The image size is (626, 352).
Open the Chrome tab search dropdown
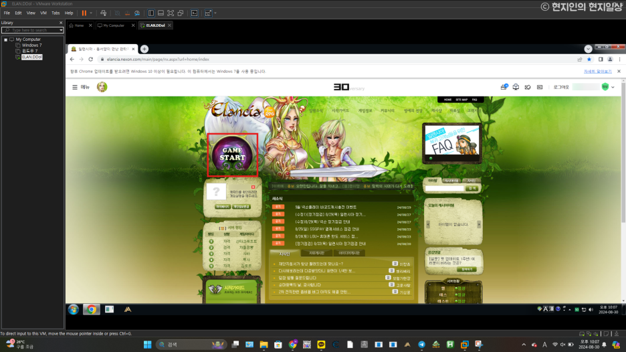588,49
